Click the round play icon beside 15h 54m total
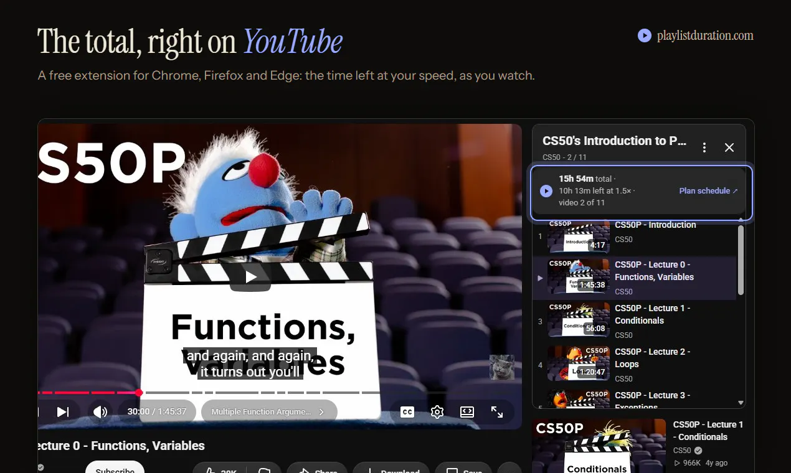Image resolution: width=791 pixels, height=473 pixels. coord(546,190)
